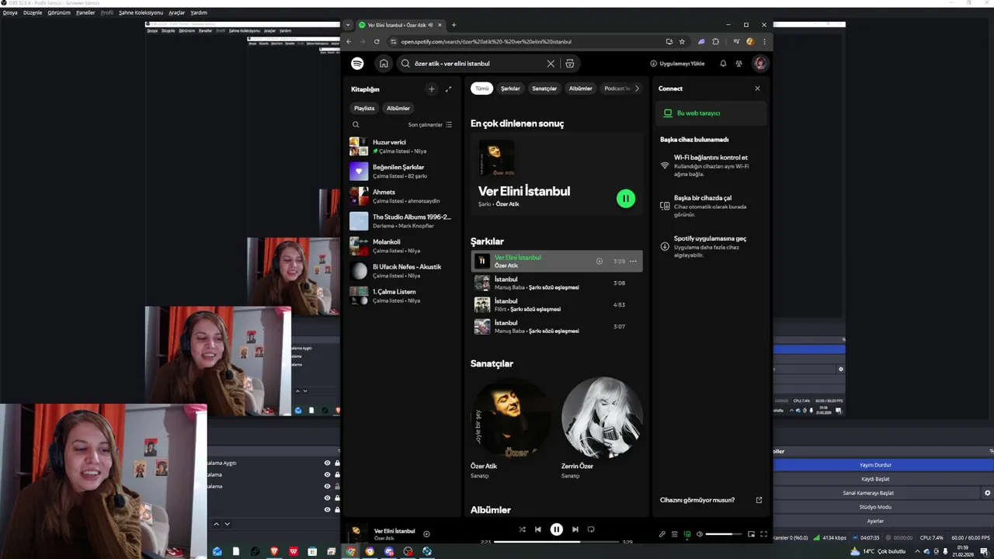Open Özer Atik artist thumbnail
994x559 pixels.
click(x=511, y=418)
